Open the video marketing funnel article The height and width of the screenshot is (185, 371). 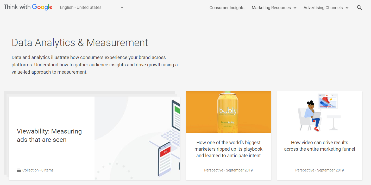pyautogui.click(x=319, y=146)
